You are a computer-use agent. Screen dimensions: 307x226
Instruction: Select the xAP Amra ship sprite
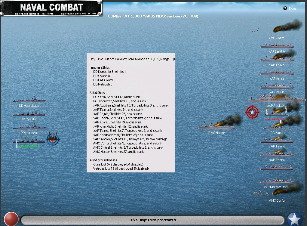click(277, 72)
